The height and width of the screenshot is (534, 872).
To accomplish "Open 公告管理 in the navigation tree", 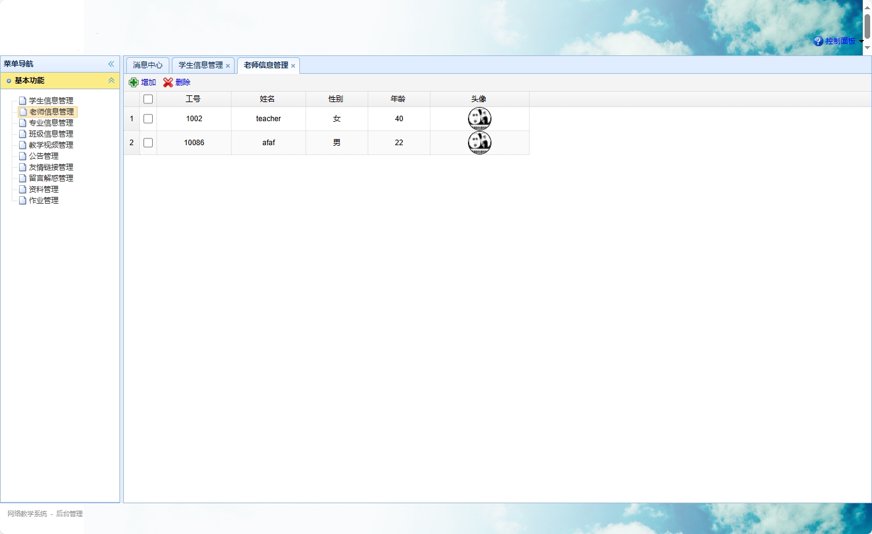I will 44,156.
